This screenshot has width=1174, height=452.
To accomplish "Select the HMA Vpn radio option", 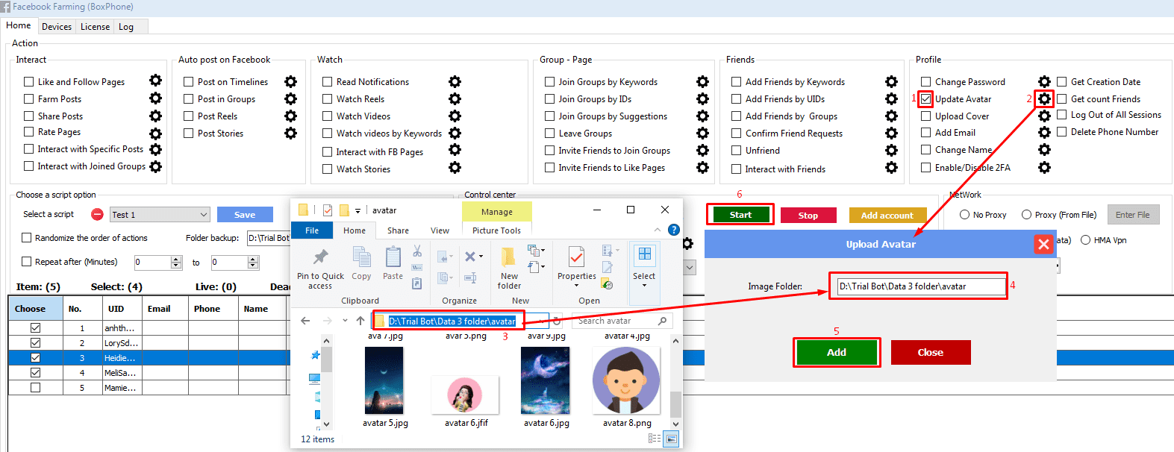I will (1085, 240).
